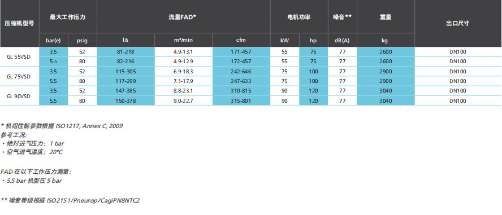Click the dB(A) unit subheader
Image resolution: width=502 pixels, height=215 pixels.
342,40
